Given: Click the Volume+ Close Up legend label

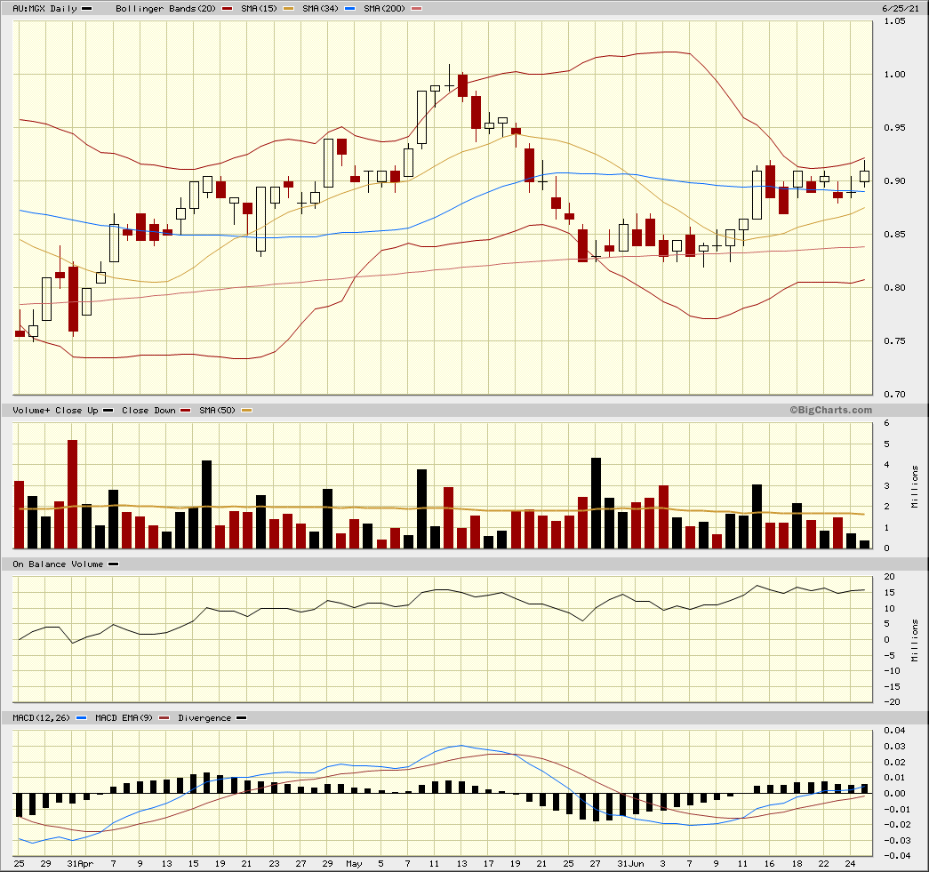Looking at the screenshot, I should tap(55, 410).
